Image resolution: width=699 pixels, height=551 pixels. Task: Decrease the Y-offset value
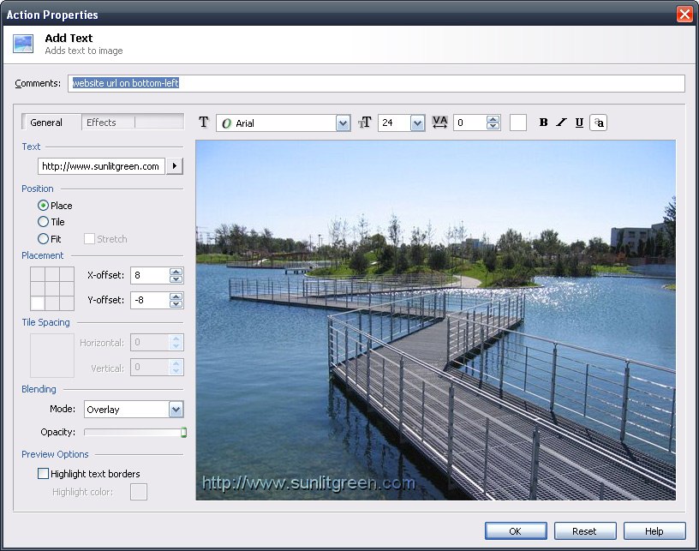(x=176, y=304)
